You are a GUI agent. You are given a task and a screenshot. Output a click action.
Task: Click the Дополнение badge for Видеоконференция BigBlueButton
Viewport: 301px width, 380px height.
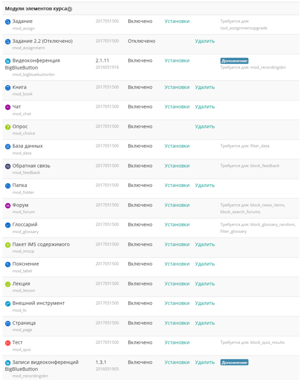(x=234, y=61)
